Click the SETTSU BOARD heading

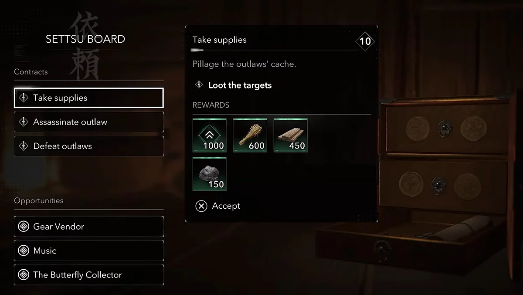coord(85,39)
